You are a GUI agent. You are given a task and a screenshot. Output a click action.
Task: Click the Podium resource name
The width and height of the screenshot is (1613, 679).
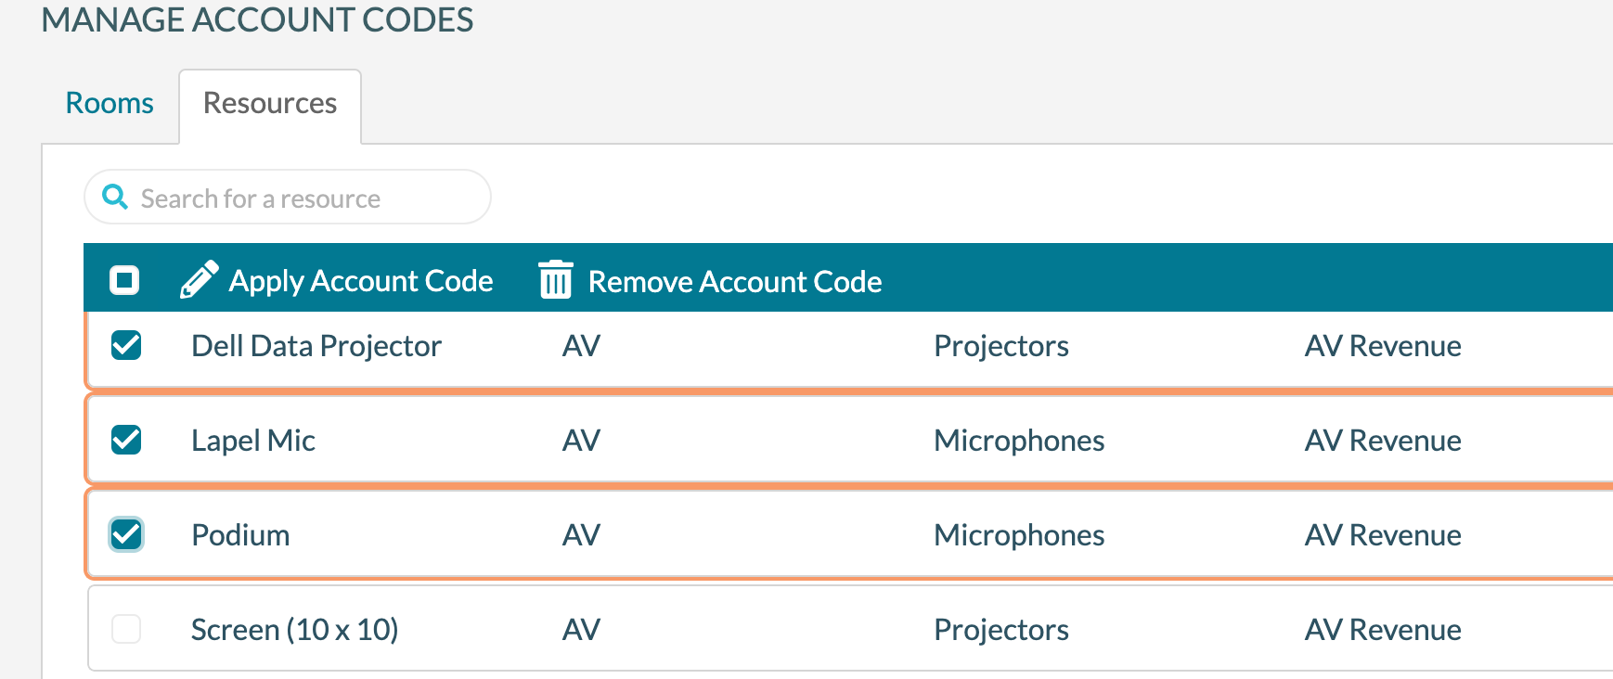pyautogui.click(x=240, y=535)
